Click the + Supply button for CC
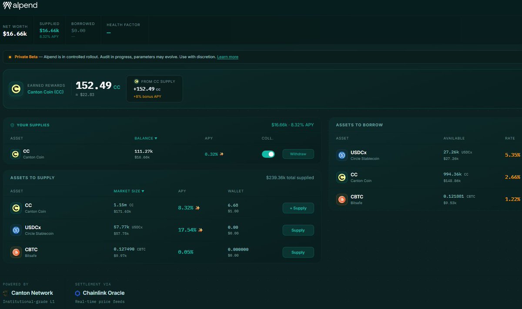 click(298, 208)
